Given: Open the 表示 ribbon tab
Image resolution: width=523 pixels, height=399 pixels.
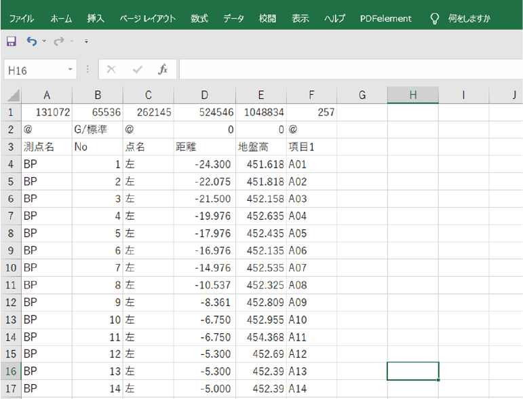Looking at the screenshot, I should (x=301, y=19).
